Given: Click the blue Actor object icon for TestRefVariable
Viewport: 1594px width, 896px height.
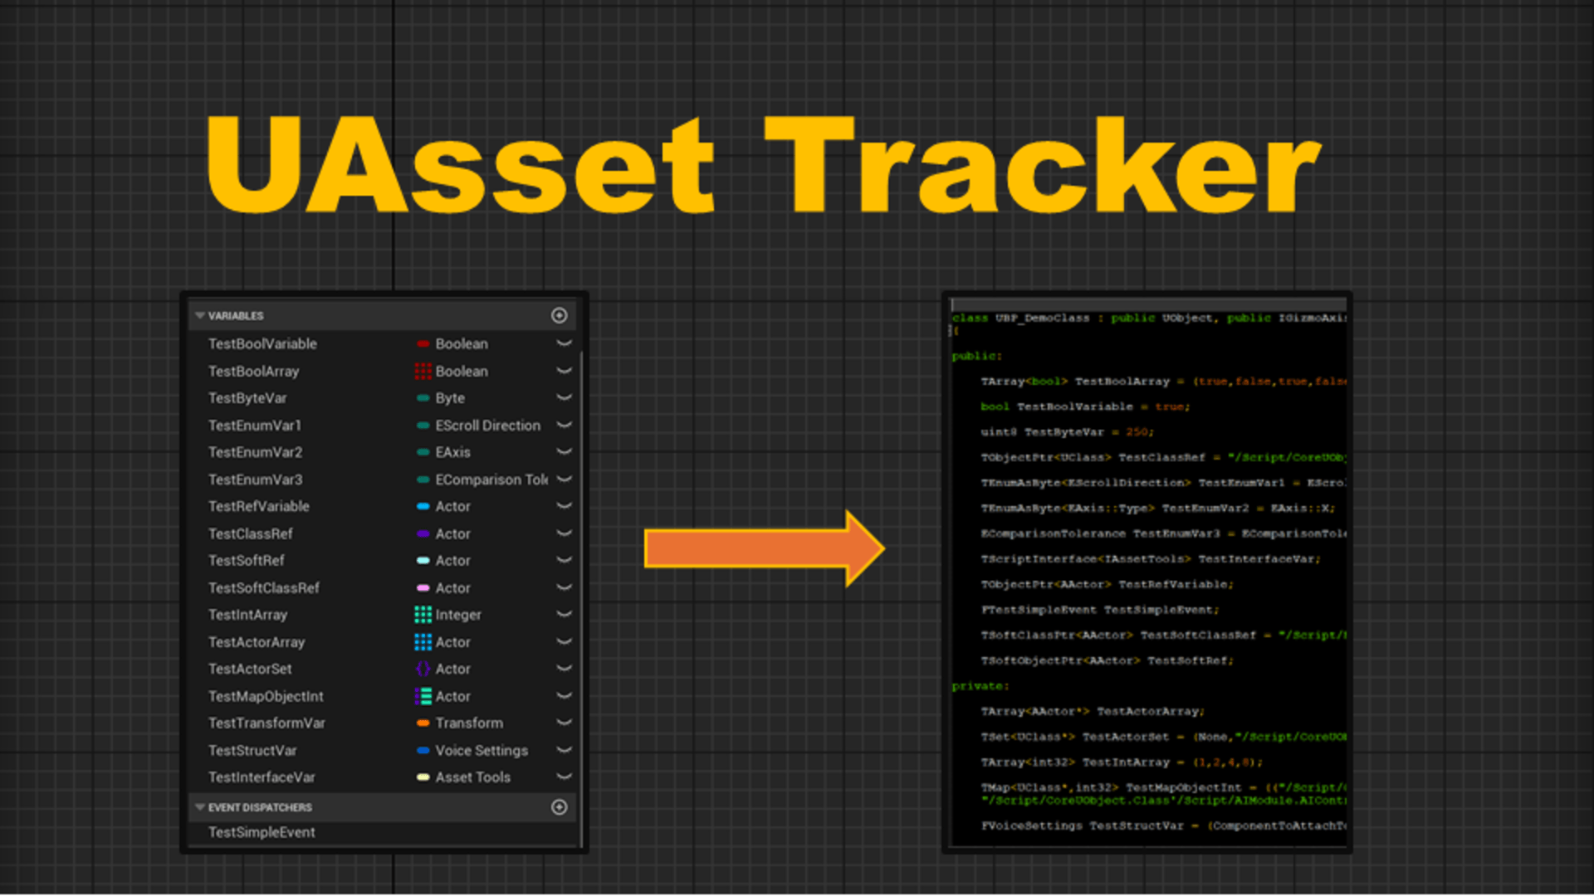Looking at the screenshot, I should [x=423, y=506].
